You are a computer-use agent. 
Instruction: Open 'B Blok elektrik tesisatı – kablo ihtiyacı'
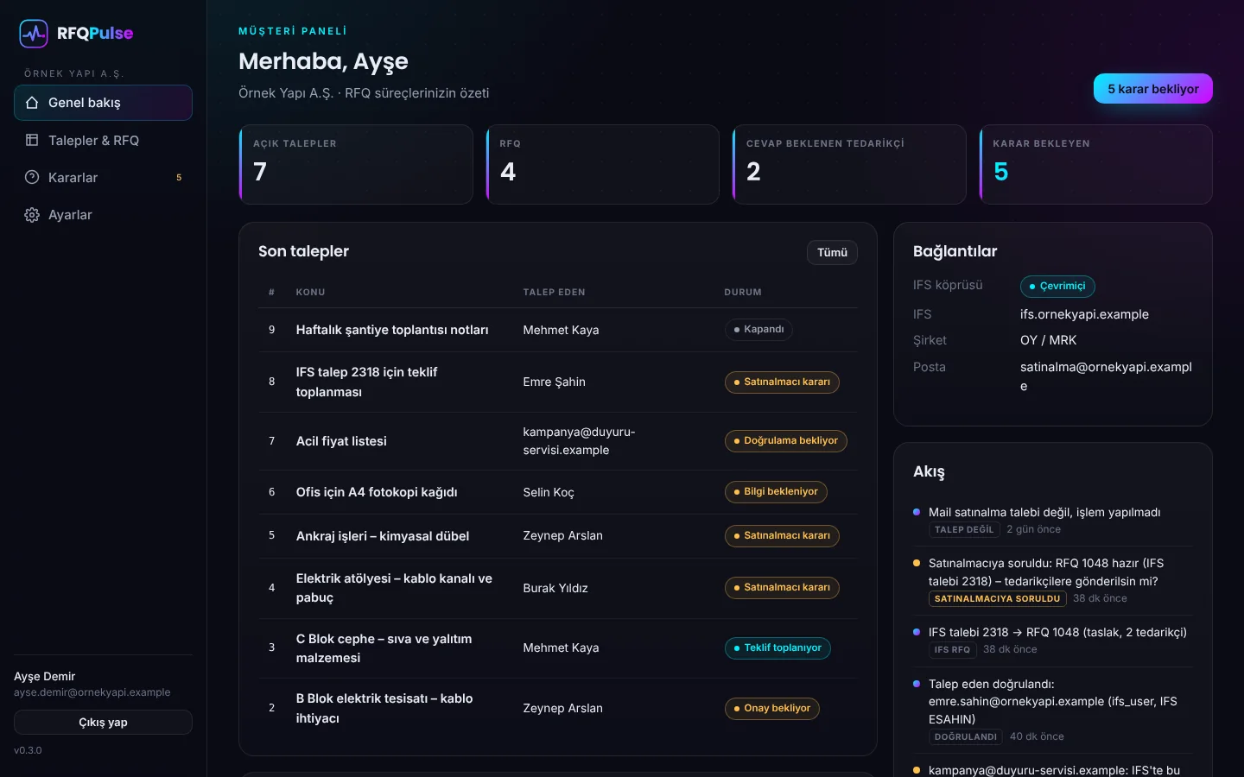tap(384, 708)
